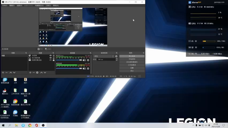Pop out the 控件 dock panel
This screenshot has width=228, height=128.
(144, 53)
